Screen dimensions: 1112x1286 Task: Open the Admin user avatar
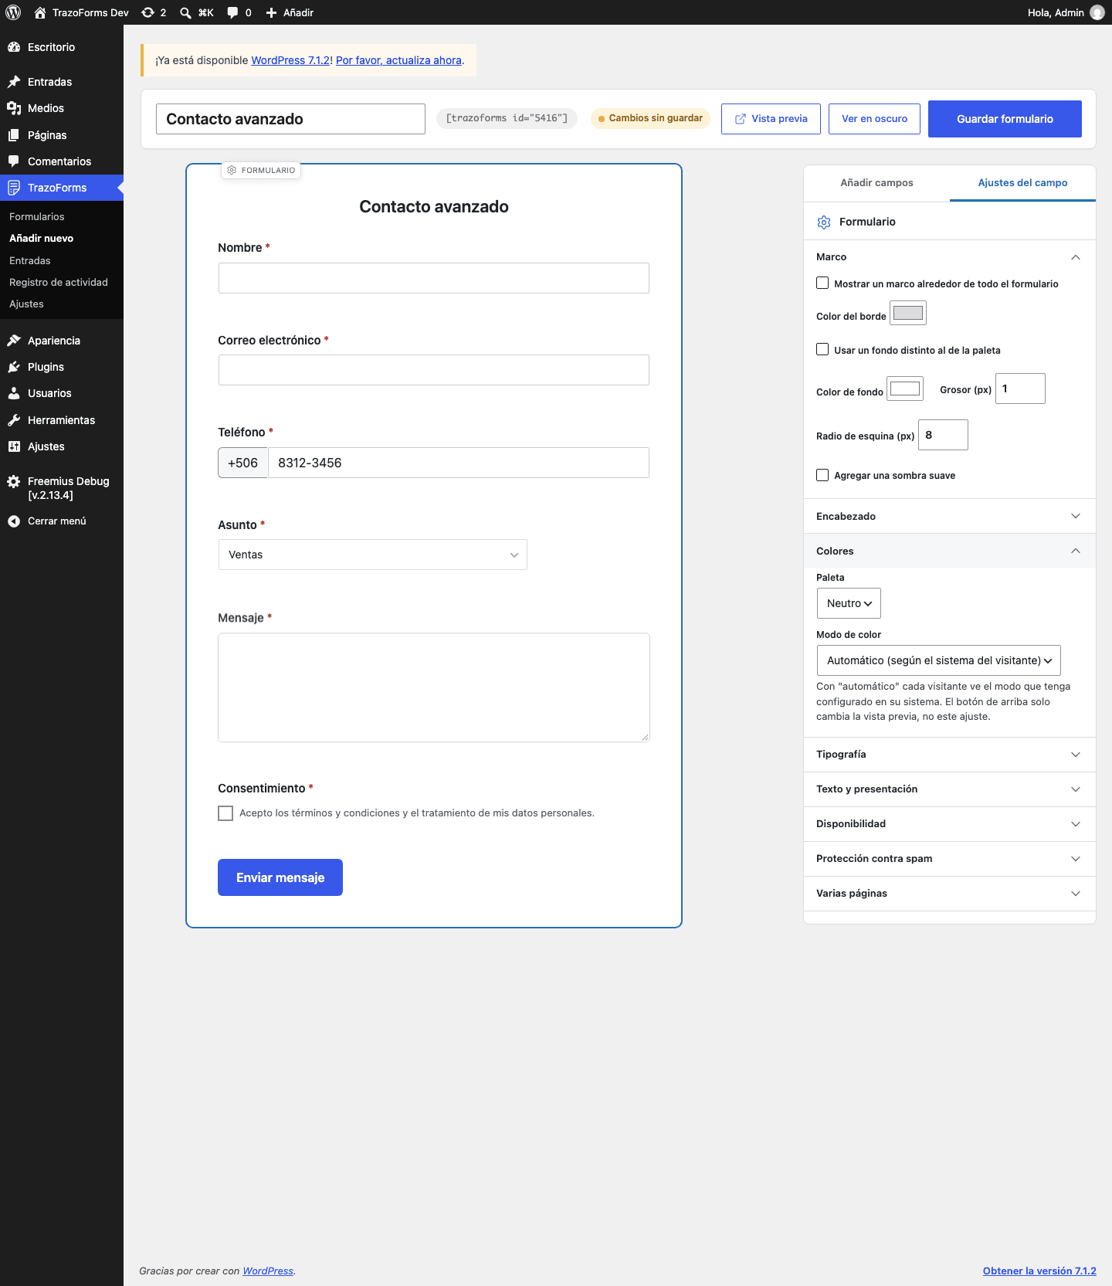[x=1097, y=12]
